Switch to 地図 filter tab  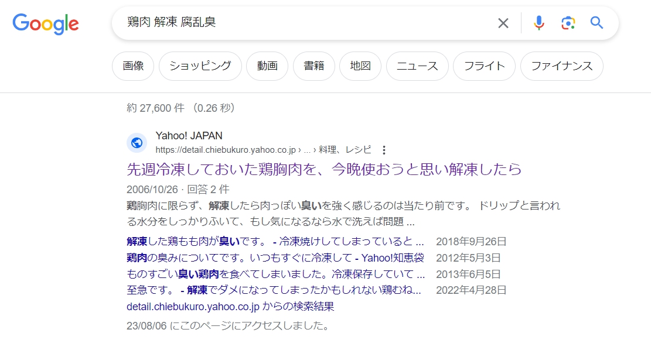coord(360,66)
